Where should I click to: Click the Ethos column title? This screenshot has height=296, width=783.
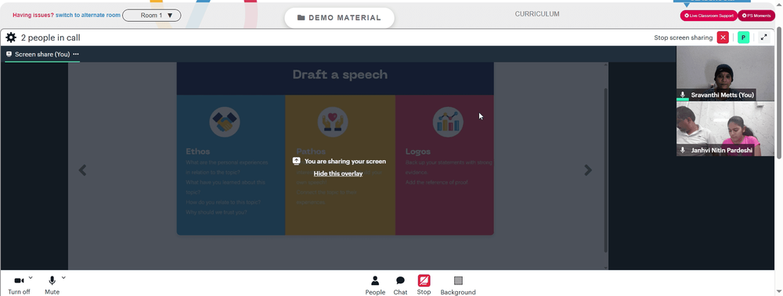[198, 152]
